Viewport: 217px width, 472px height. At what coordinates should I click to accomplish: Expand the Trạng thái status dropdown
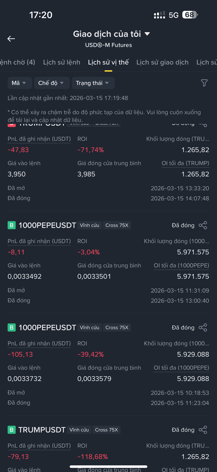click(x=93, y=83)
